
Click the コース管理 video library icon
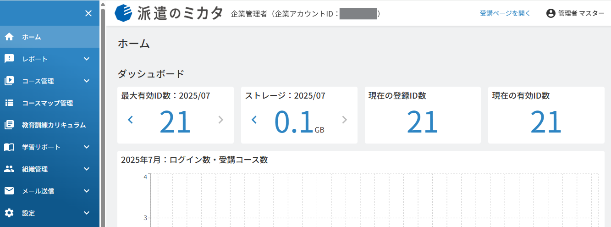pos(9,81)
